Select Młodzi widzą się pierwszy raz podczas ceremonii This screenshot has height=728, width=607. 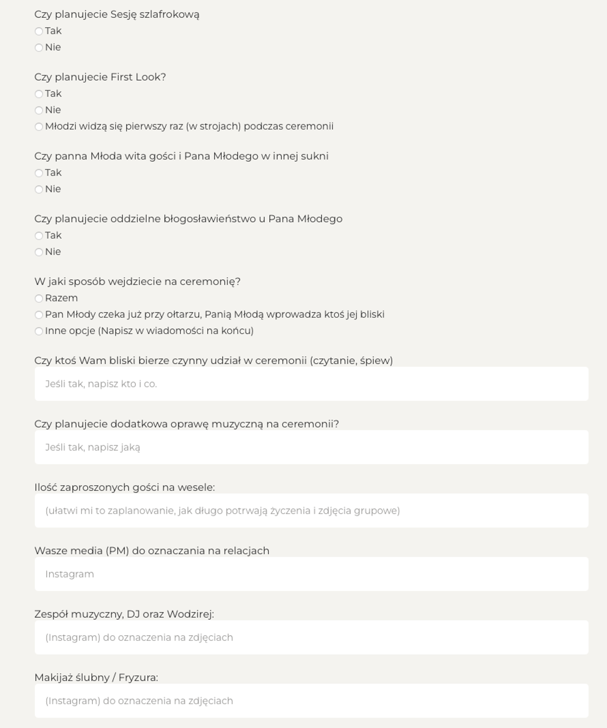tap(39, 126)
